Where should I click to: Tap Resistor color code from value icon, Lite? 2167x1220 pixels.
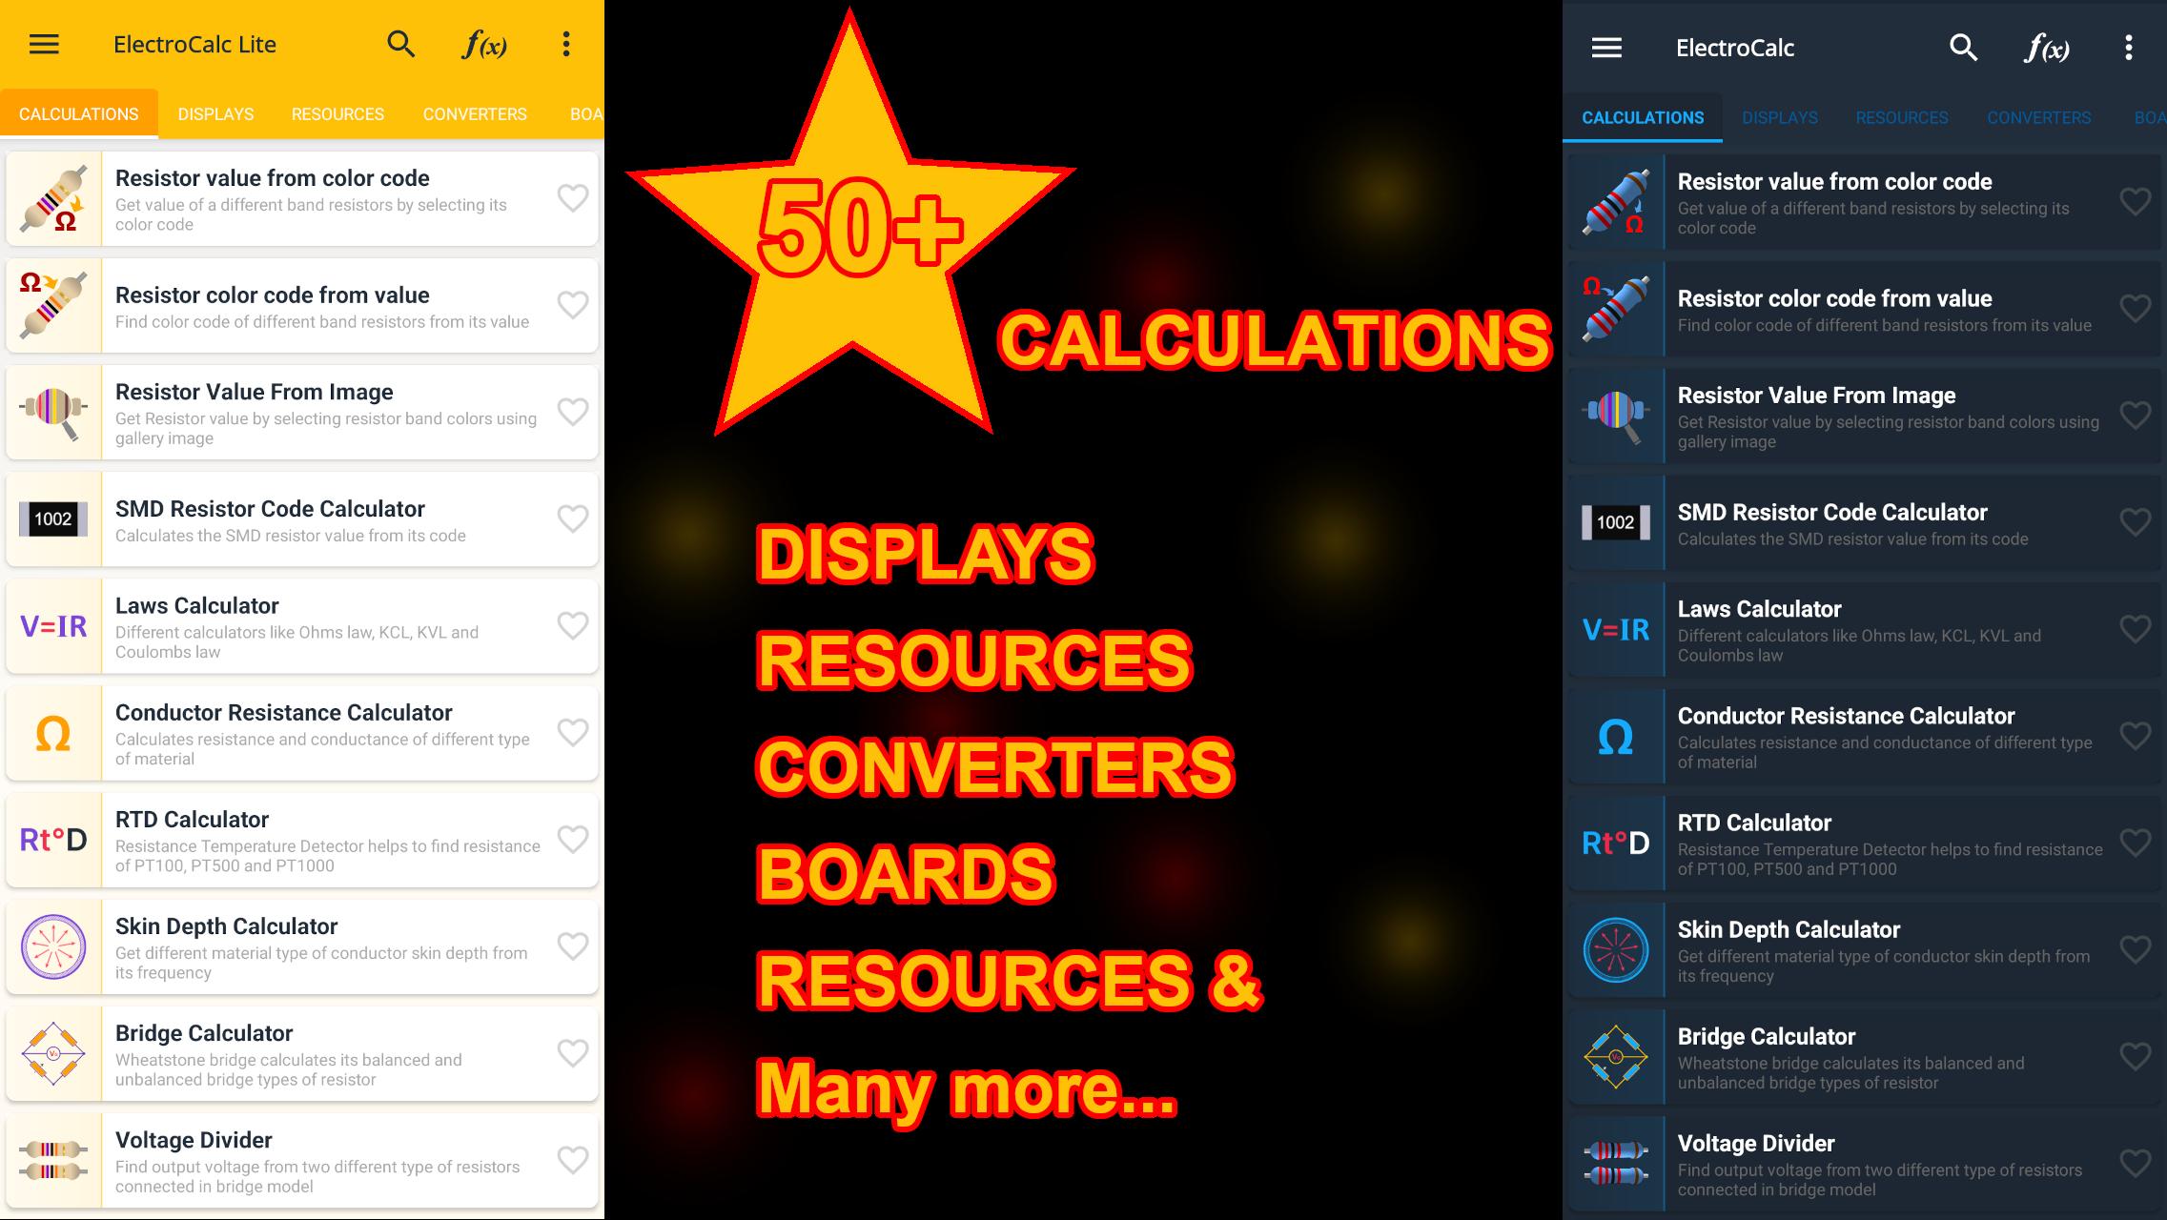53,305
